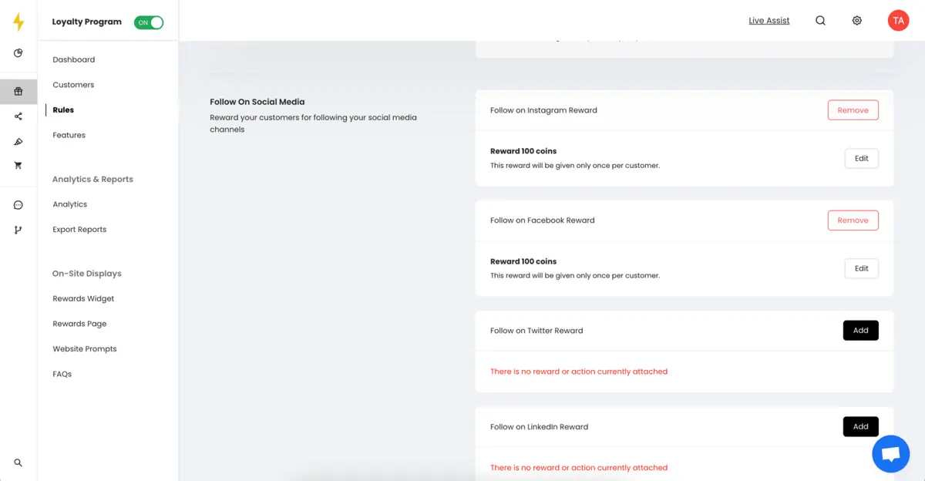
Task: Open the TA user avatar menu
Action: click(898, 21)
